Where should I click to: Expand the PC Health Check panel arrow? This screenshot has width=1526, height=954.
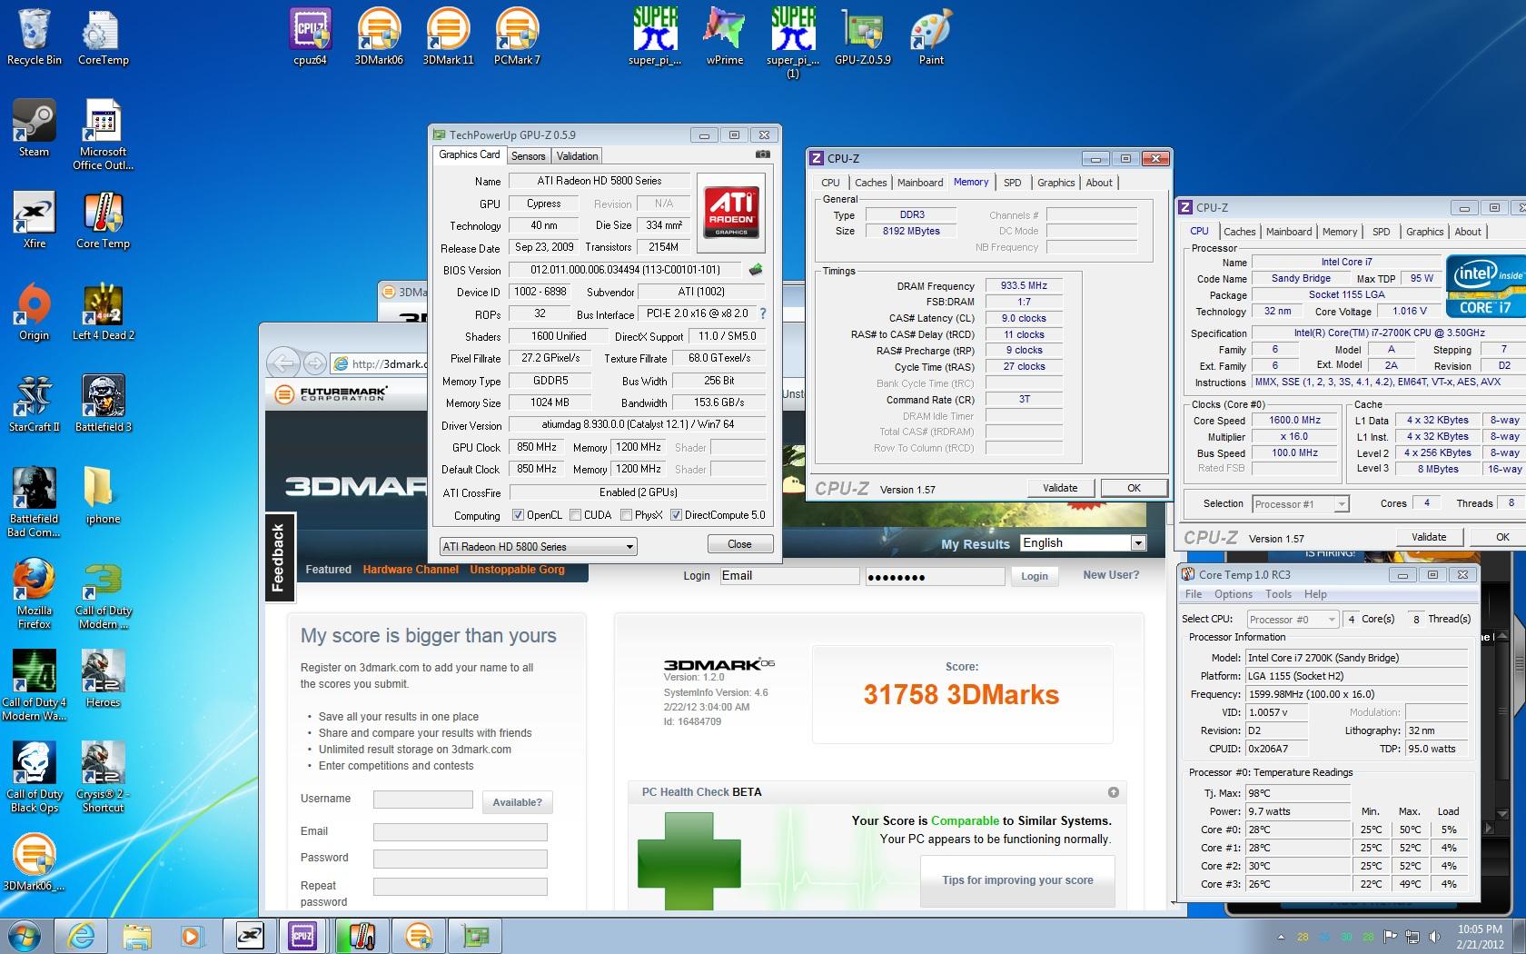click(x=1113, y=792)
